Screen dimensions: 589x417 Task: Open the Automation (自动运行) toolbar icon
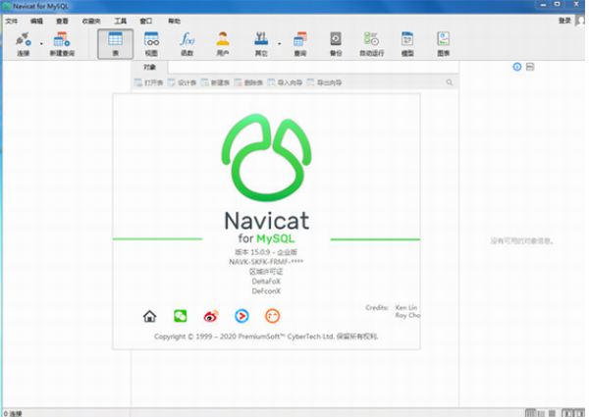pos(372,41)
